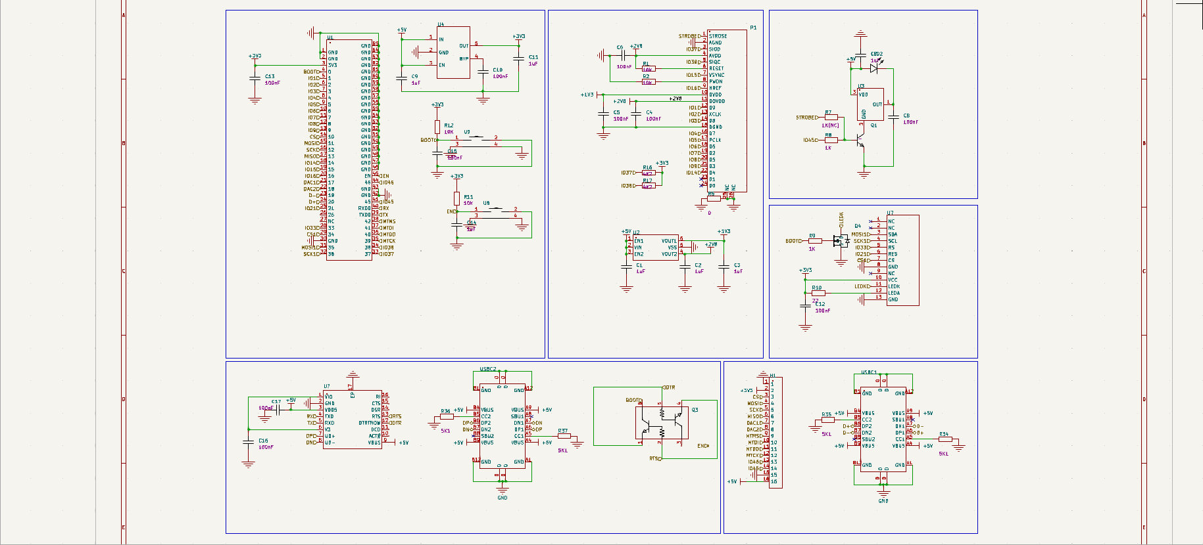The width and height of the screenshot is (1203, 545).
Task: Select the U1 microcontroller module symbol
Action: click(x=349, y=150)
